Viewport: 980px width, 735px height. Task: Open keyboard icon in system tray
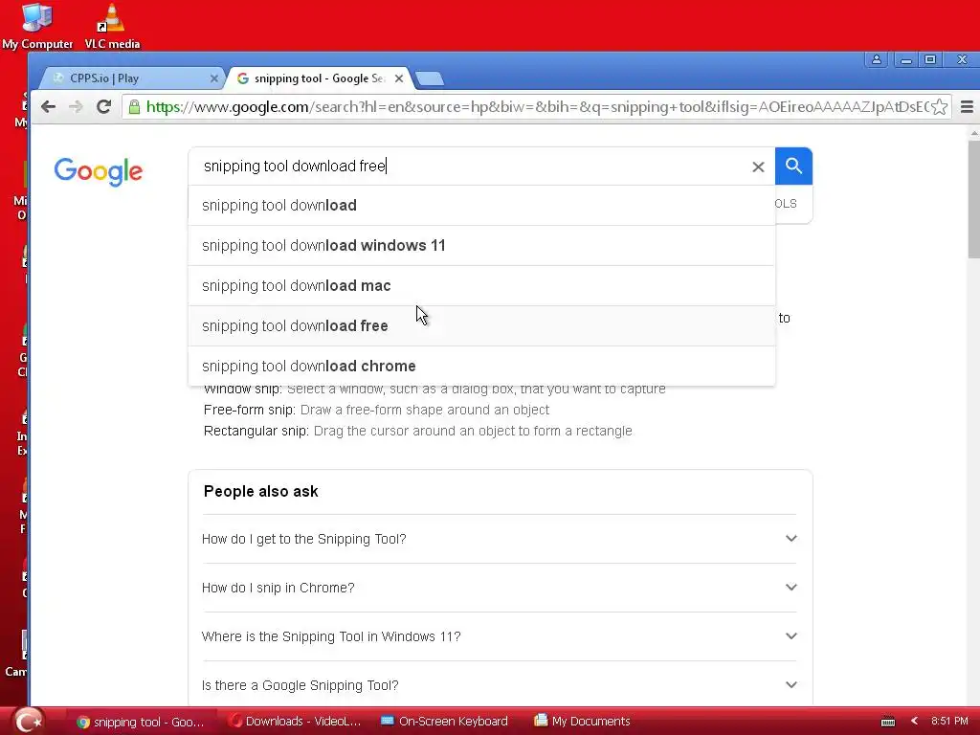click(887, 722)
